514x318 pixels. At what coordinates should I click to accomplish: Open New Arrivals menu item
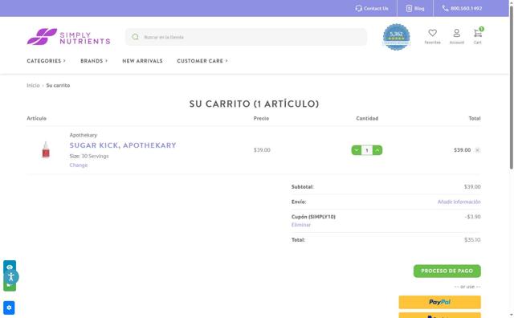[142, 61]
